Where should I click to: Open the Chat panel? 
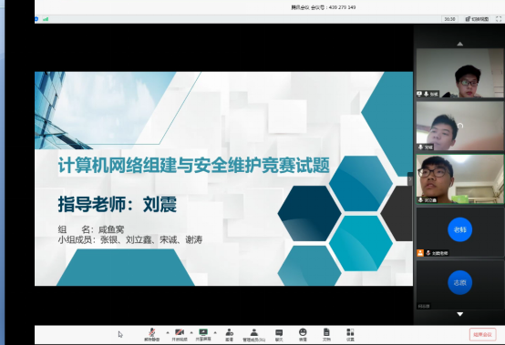[279, 334]
